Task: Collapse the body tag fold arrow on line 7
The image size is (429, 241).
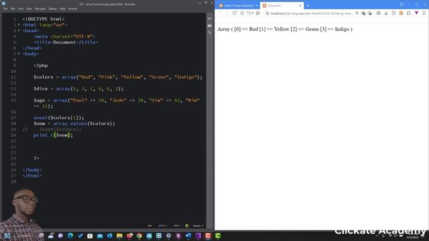Action: [x=19, y=54]
